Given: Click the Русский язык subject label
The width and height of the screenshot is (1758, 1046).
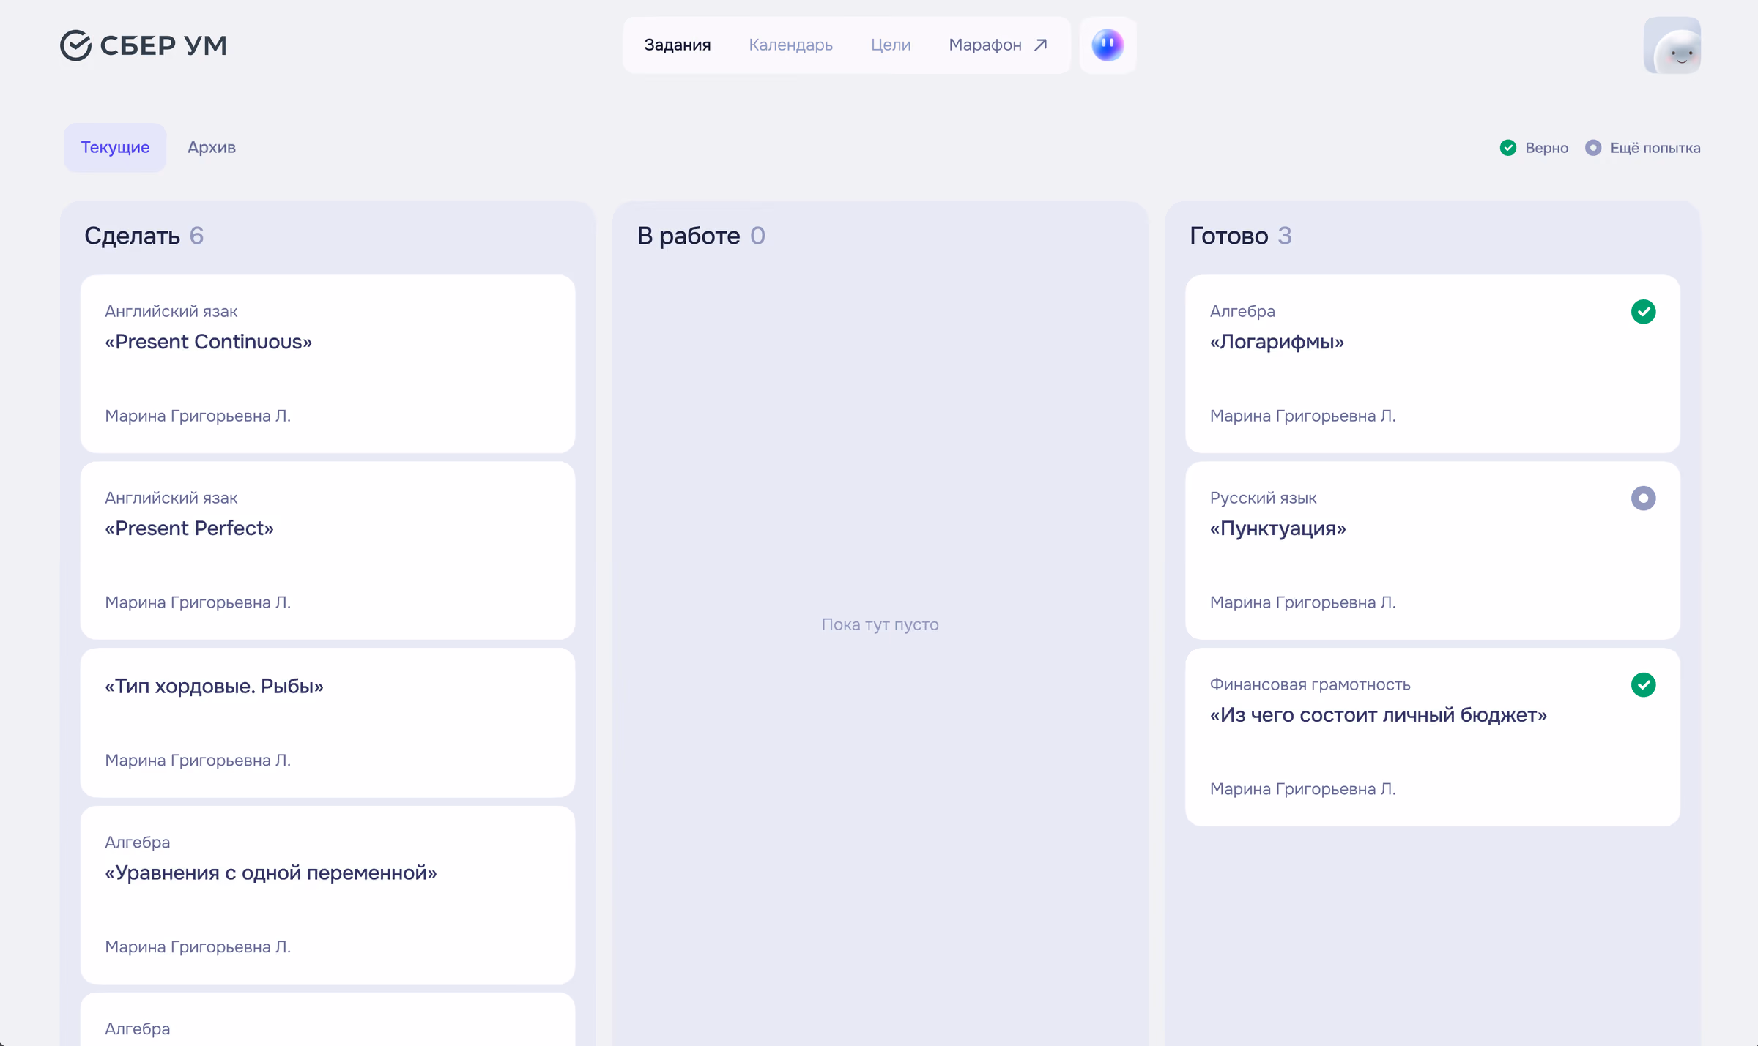Looking at the screenshot, I should [x=1263, y=498].
